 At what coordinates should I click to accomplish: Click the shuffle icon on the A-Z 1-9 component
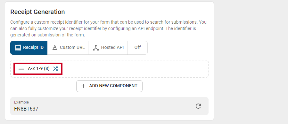pos(55,69)
